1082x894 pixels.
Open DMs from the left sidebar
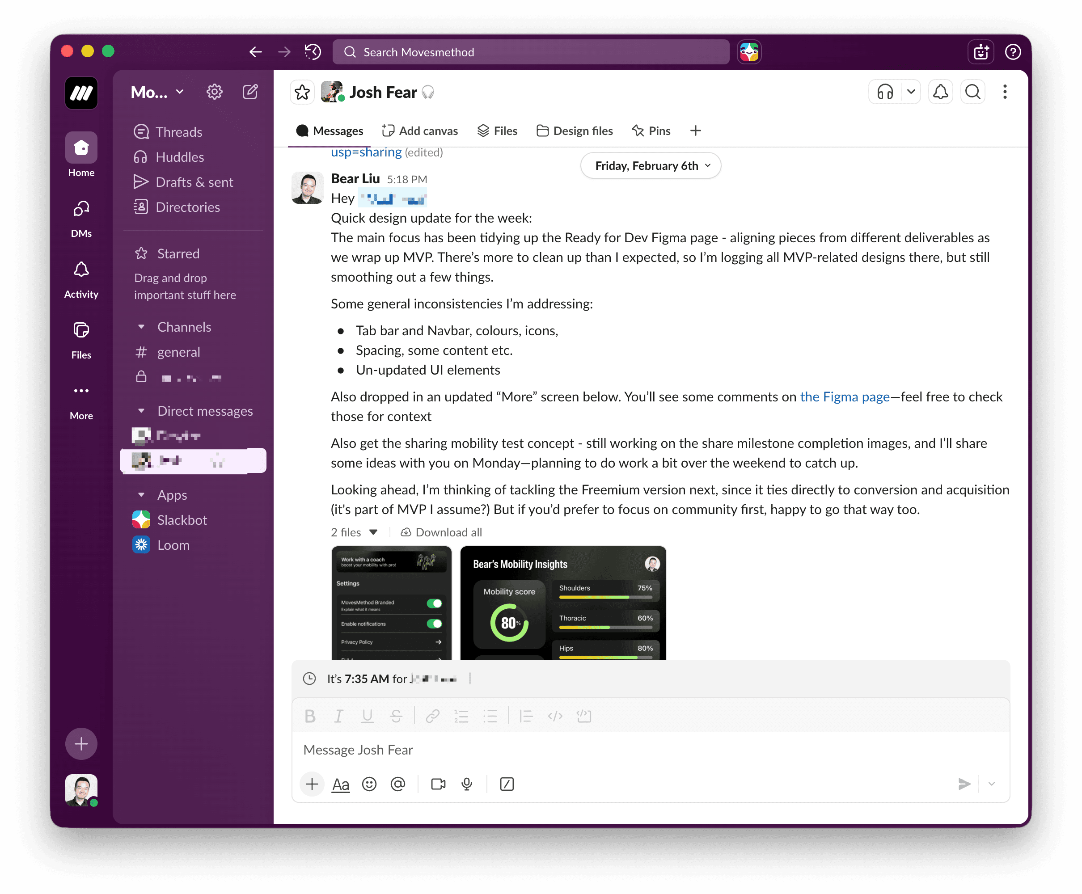tap(81, 216)
